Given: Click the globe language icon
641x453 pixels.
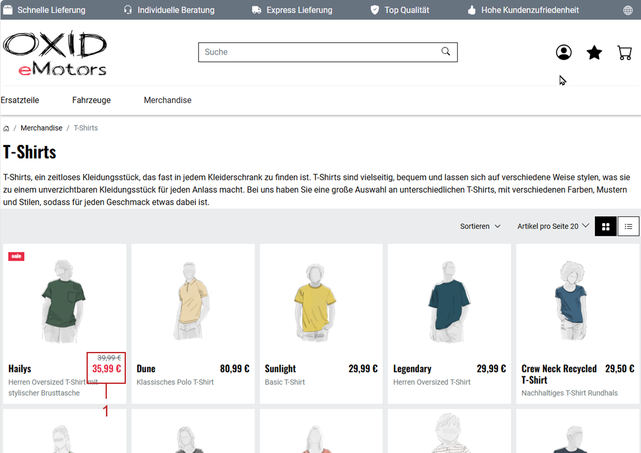Looking at the screenshot, I should coord(628,10).
